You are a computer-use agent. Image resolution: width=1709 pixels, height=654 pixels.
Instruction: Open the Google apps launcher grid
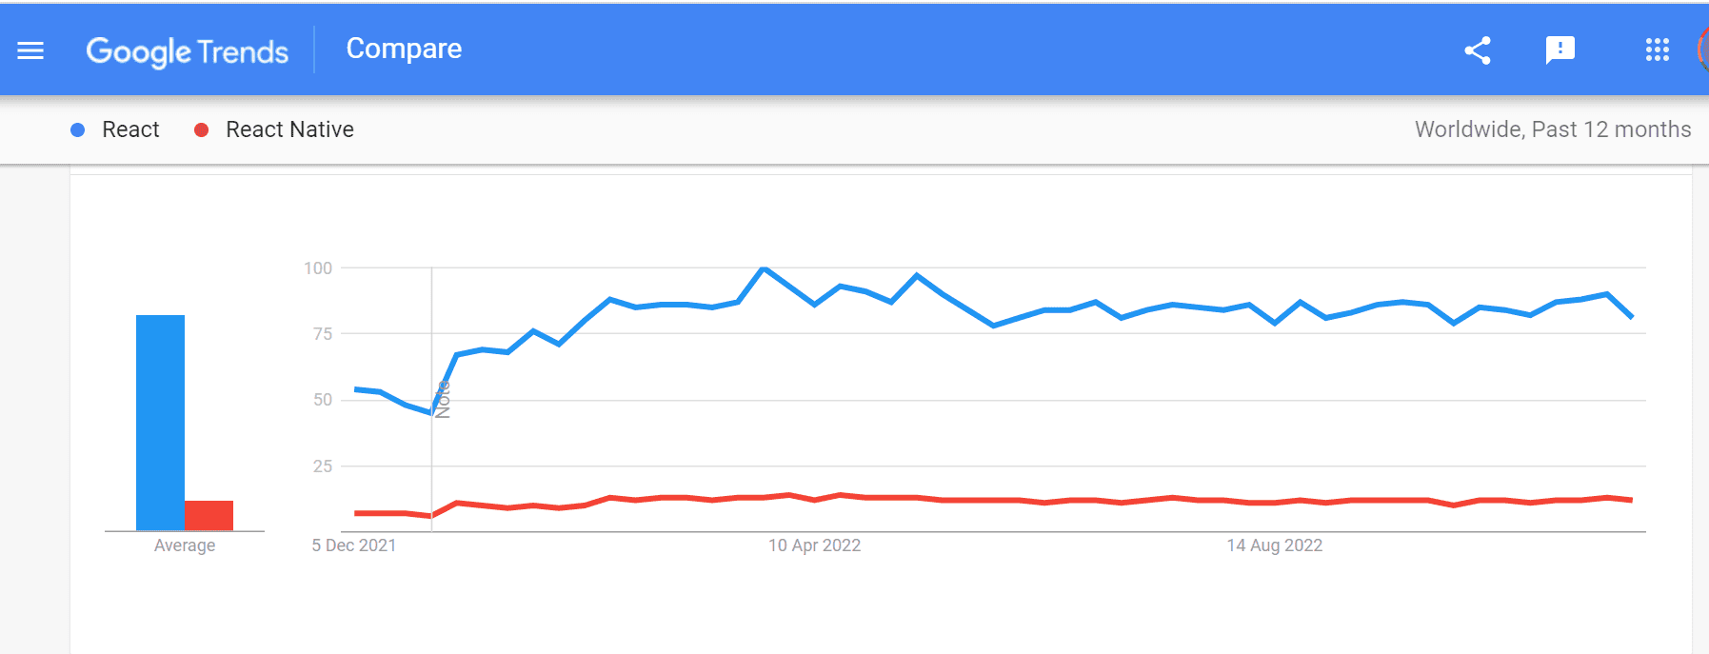[1656, 50]
